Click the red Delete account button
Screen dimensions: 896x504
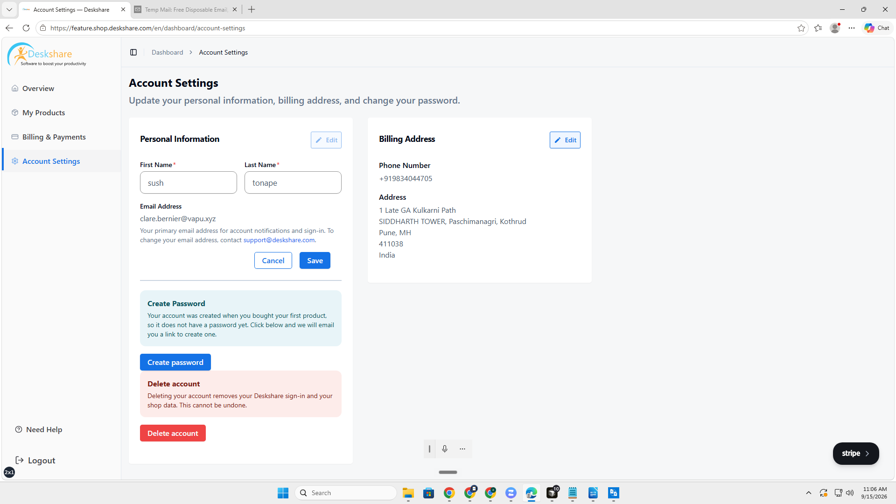173,433
